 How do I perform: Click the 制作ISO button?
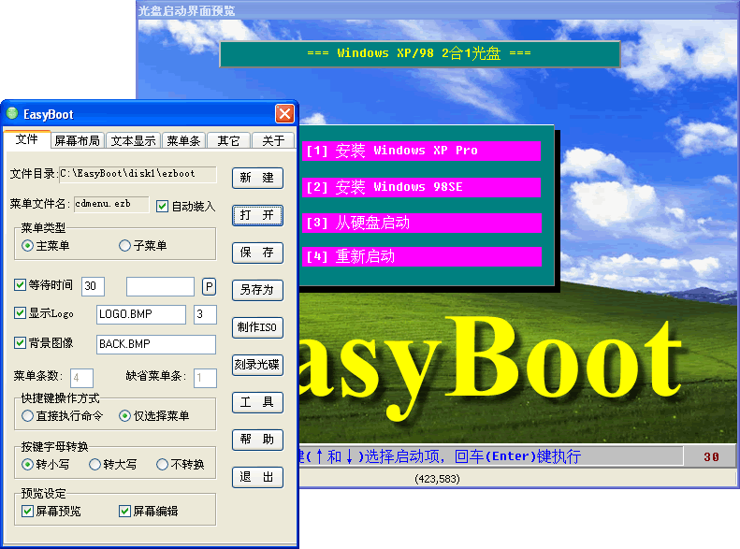[257, 327]
